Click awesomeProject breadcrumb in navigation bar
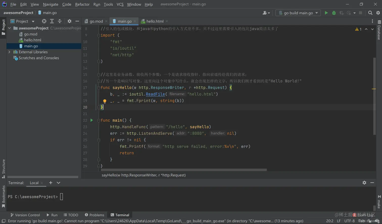The width and height of the screenshot is (382, 224). coord(18,13)
